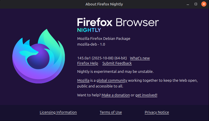Viewport: 209px width, 121px height.
Task: Open Firefox Help
Action: pos(87,63)
